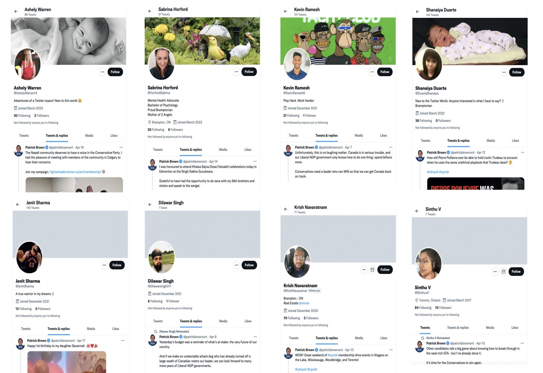The width and height of the screenshot is (543, 373).
Task: Open more options beside Sabrina Horford's Follow
Action: [x=236, y=72]
